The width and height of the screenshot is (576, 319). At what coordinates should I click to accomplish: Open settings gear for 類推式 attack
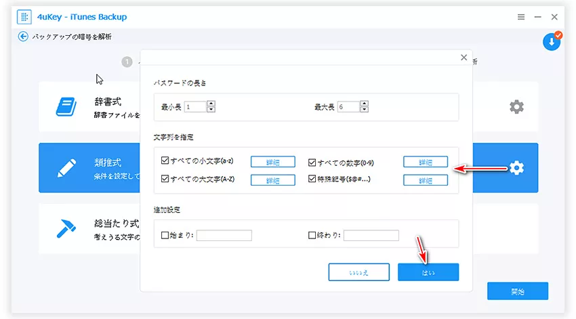pos(516,168)
